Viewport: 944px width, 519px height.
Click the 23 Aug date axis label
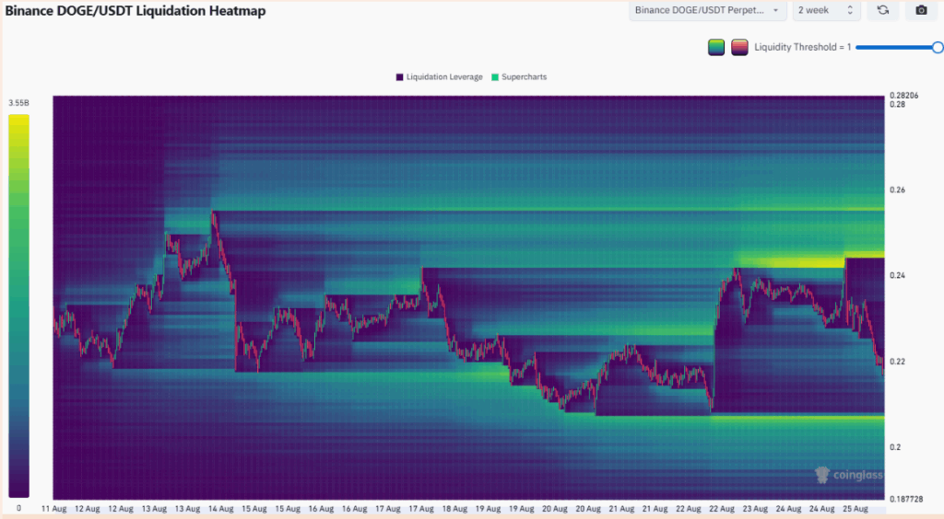point(755,509)
